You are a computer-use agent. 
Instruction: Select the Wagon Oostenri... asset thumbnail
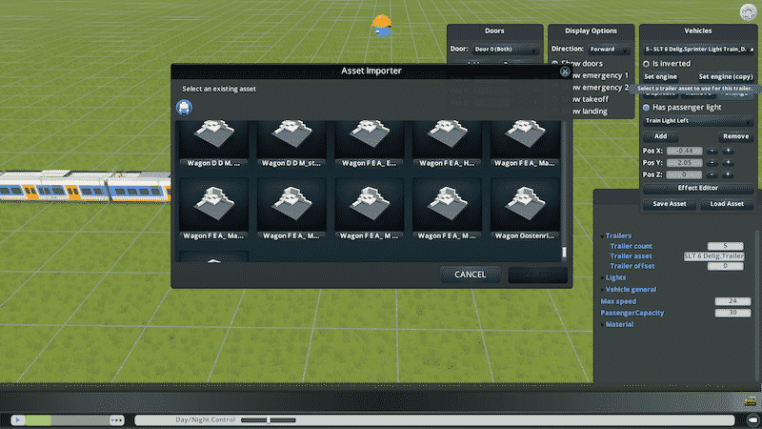click(x=525, y=207)
